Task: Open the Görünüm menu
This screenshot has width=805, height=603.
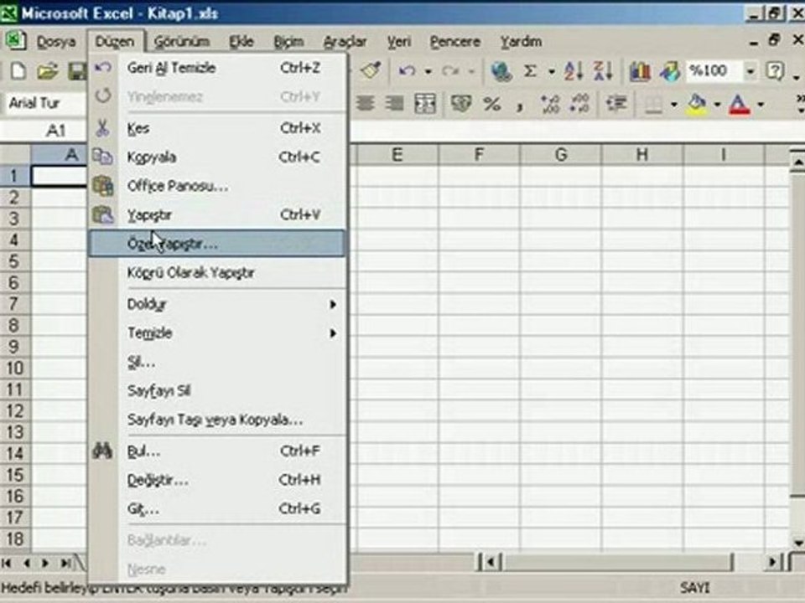Action: pos(182,42)
